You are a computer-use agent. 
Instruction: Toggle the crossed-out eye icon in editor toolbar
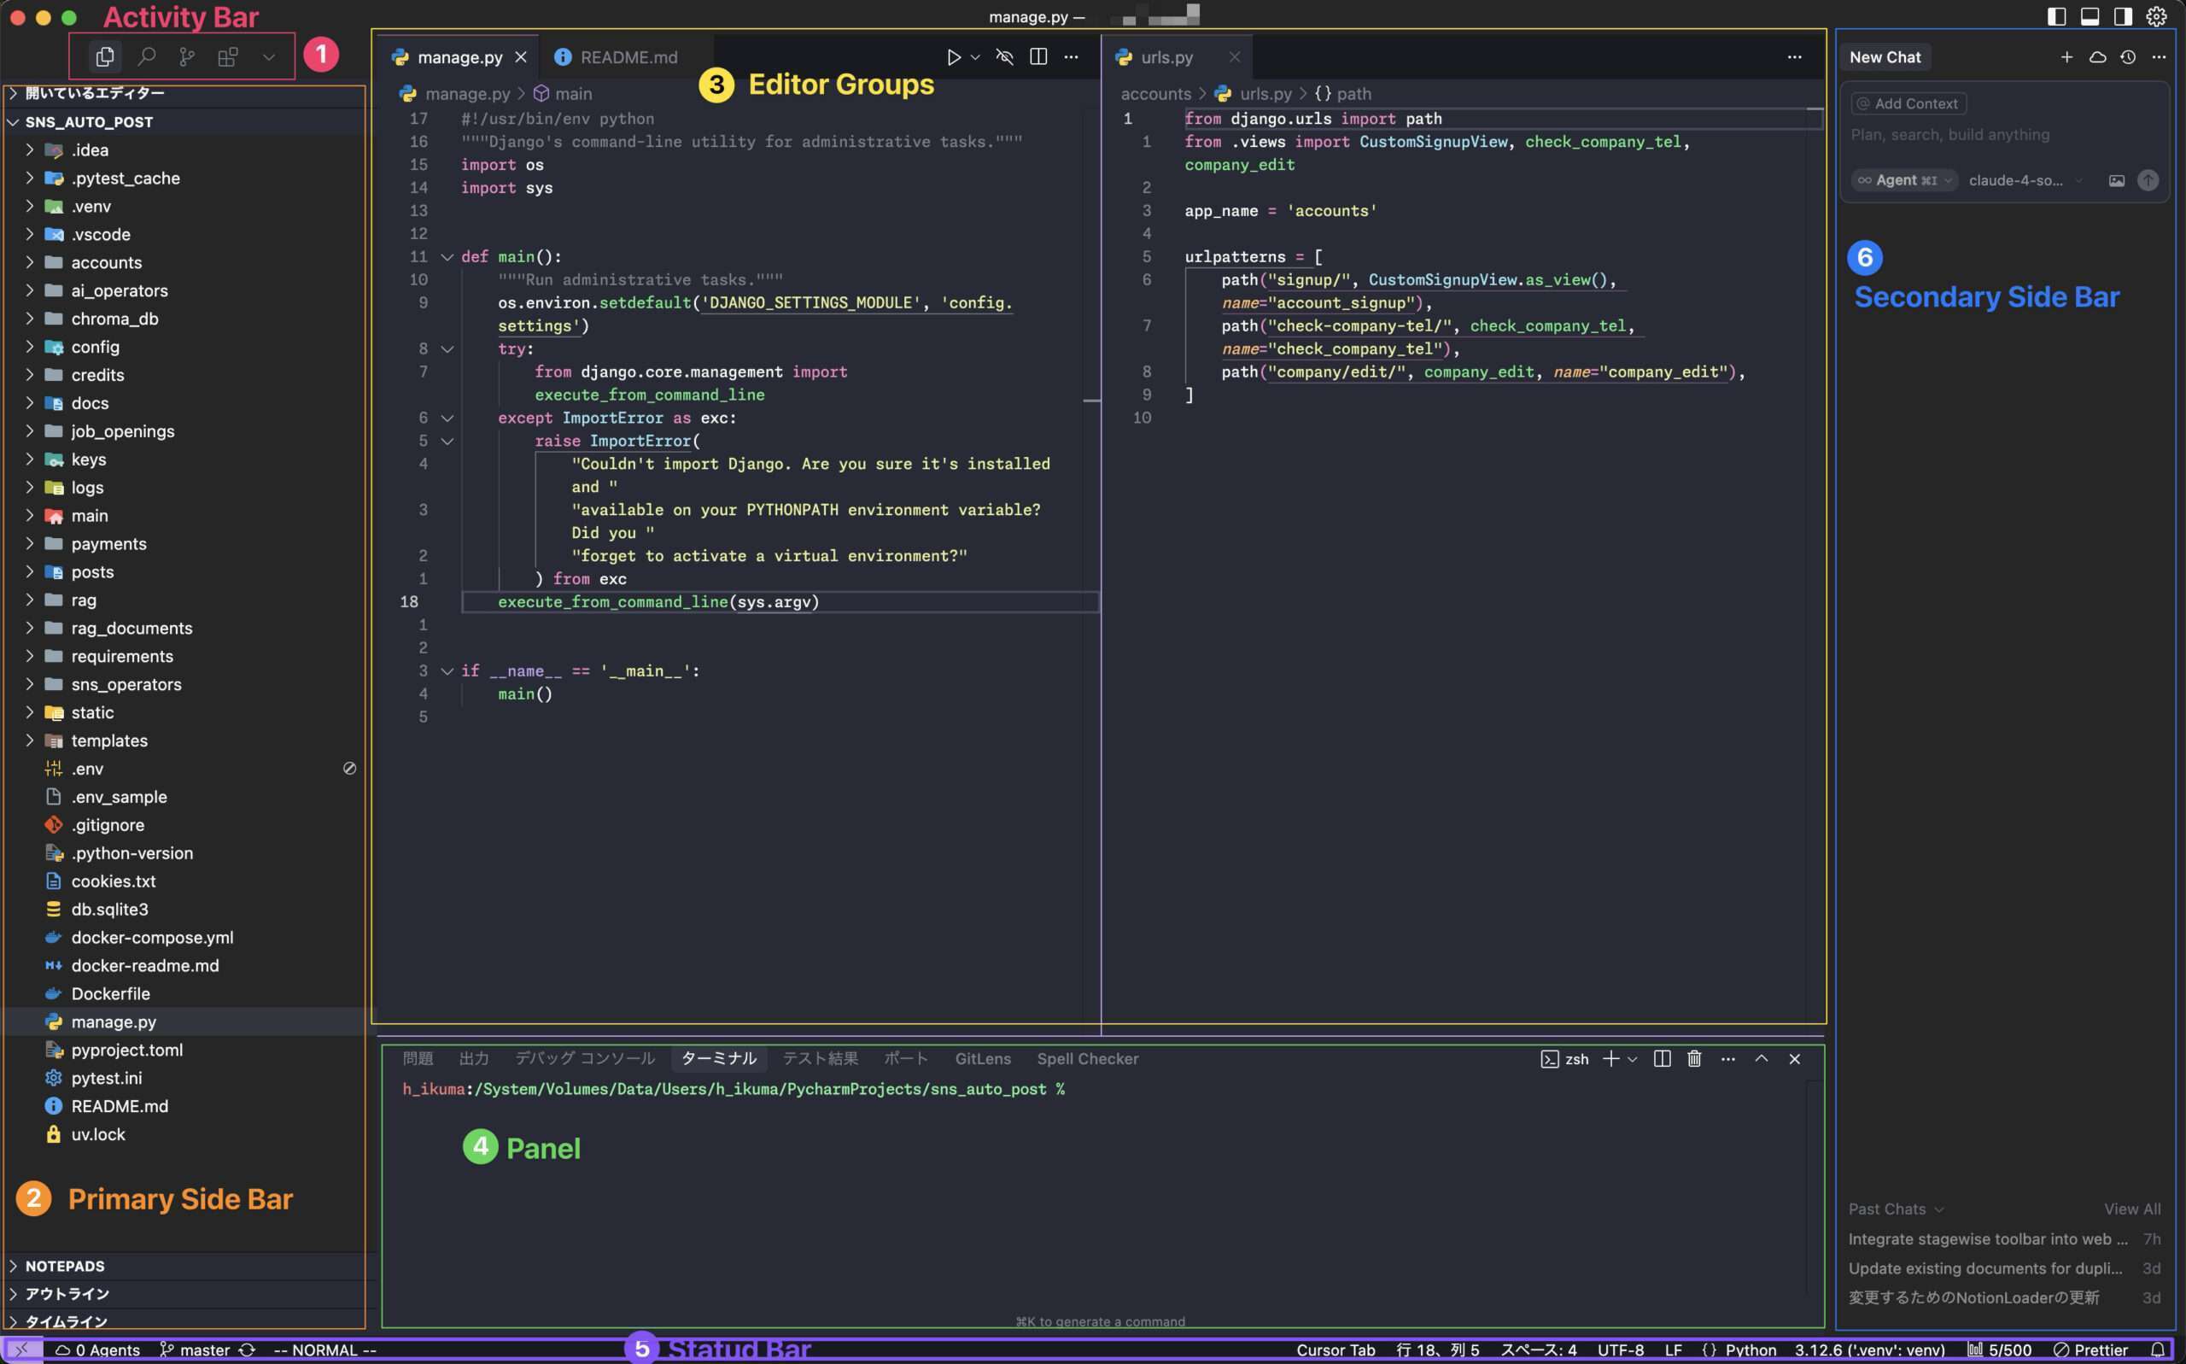[x=1005, y=57]
